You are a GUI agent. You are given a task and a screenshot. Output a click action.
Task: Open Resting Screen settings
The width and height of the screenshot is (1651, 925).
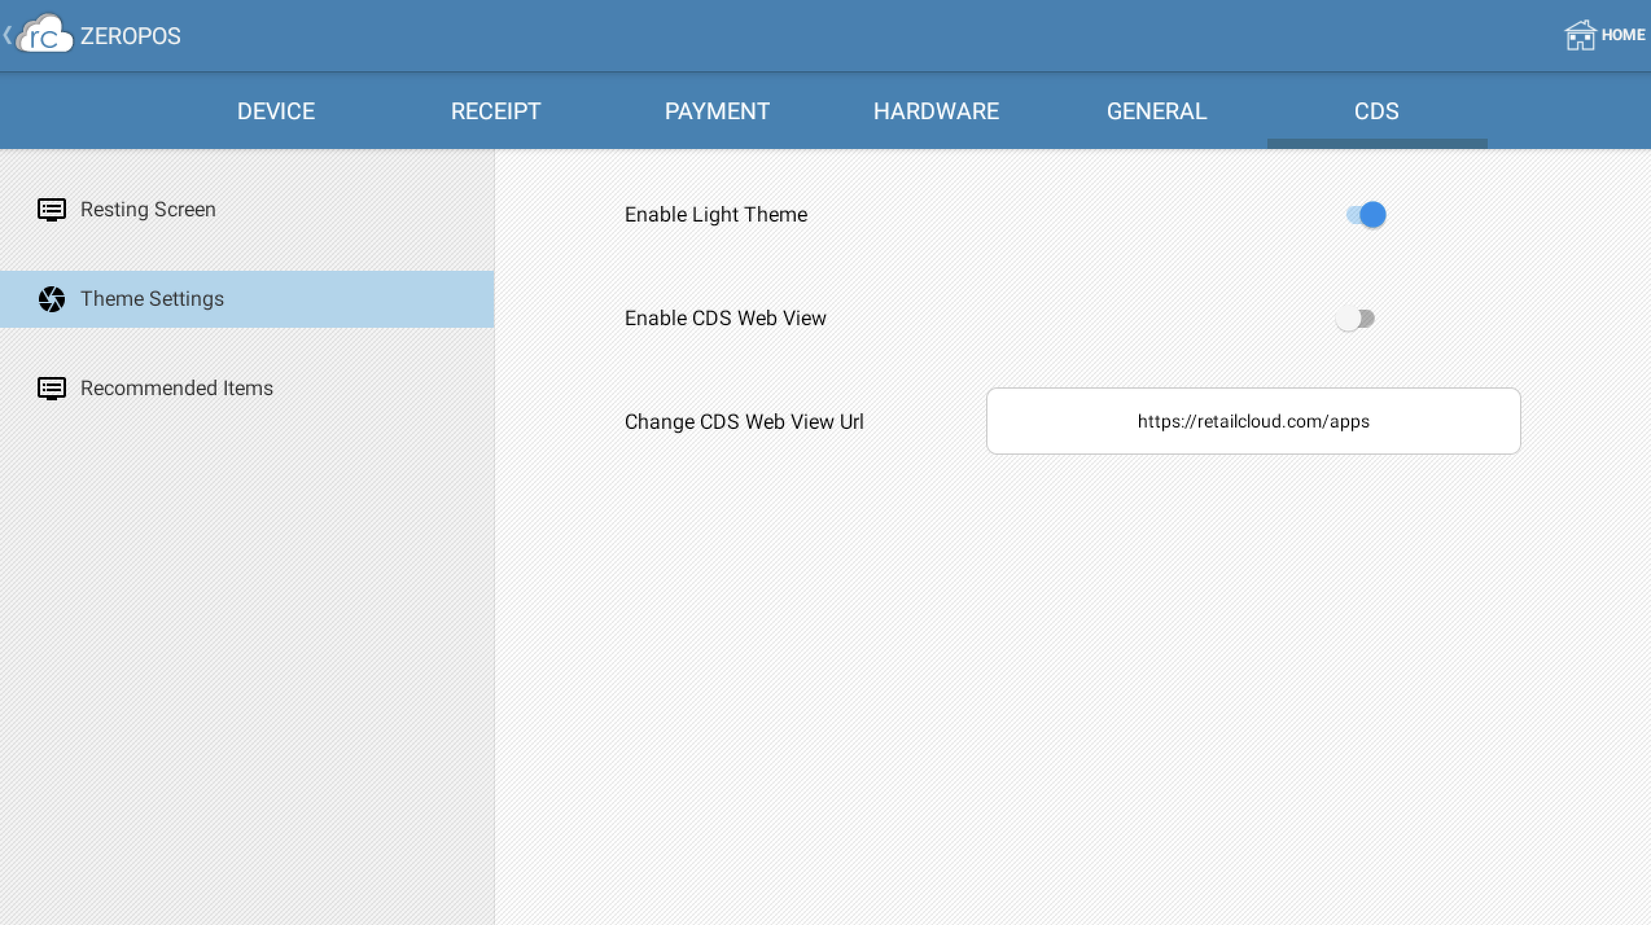[148, 209]
